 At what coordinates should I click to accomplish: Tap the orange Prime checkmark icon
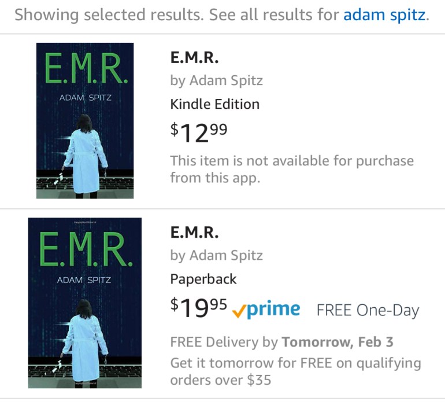coord(240,311)
